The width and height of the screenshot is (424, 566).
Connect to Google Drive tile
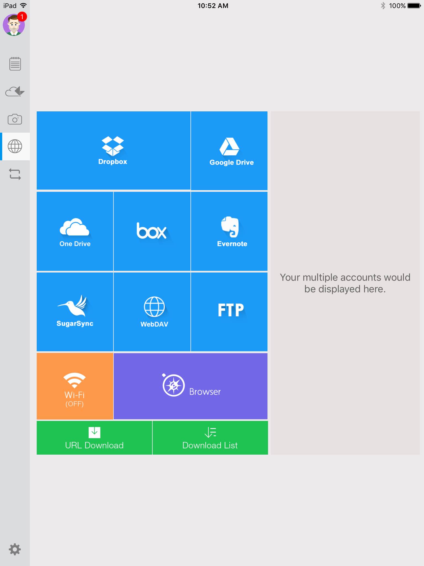click(x=229, y=151)
